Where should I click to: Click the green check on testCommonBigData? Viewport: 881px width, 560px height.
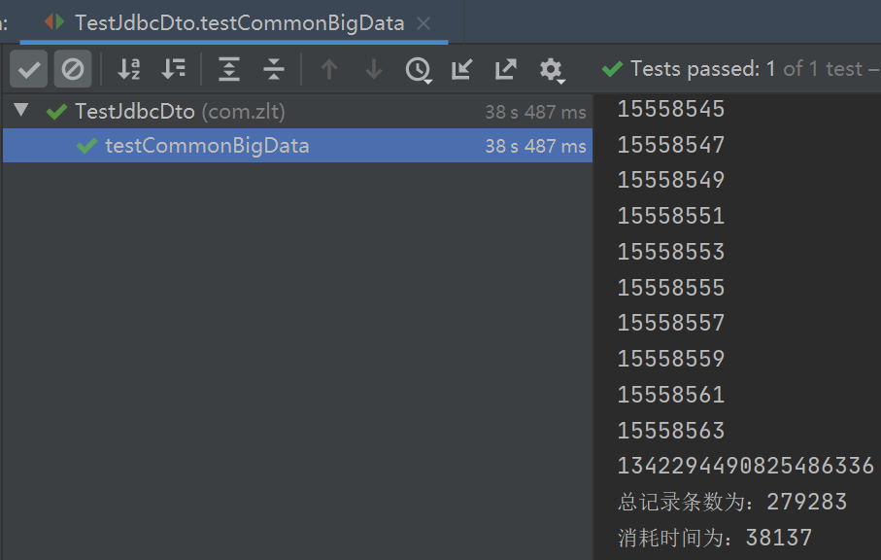[87, 146]
